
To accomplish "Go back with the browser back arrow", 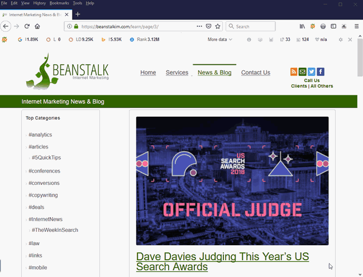I will click(6, 26).
